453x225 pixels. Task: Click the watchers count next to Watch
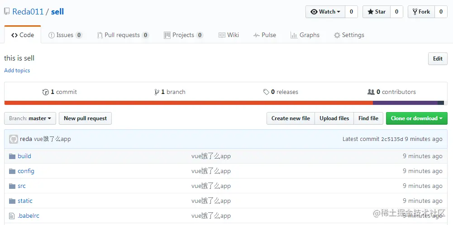click(351, 12)
